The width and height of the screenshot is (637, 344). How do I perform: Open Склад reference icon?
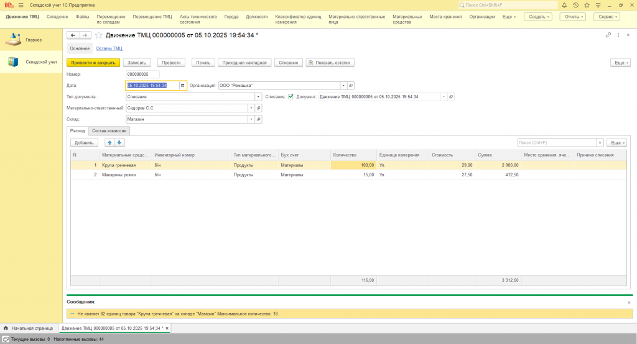(x=258, y=119)
